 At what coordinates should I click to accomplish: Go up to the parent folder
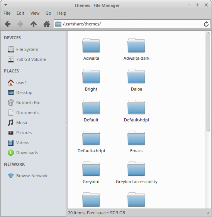pyautogui.click(x=34, y=24)
